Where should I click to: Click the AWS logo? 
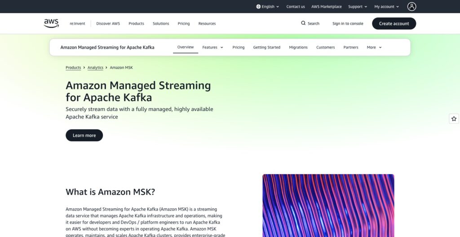tap(51, 23)
